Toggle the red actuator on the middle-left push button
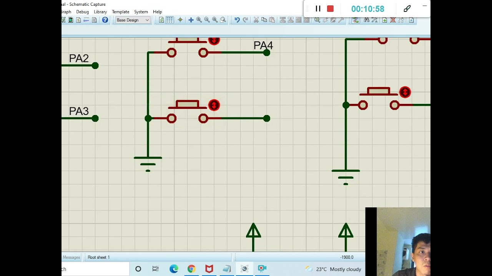492x276 pixels. 214,105
